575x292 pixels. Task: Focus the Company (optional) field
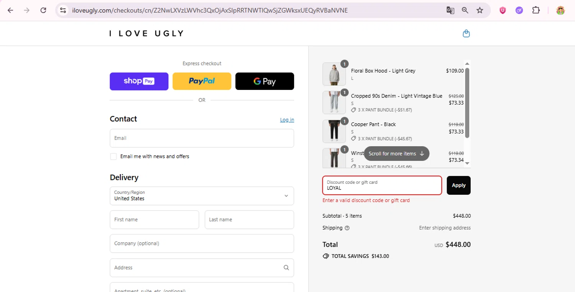pos(202,243)
